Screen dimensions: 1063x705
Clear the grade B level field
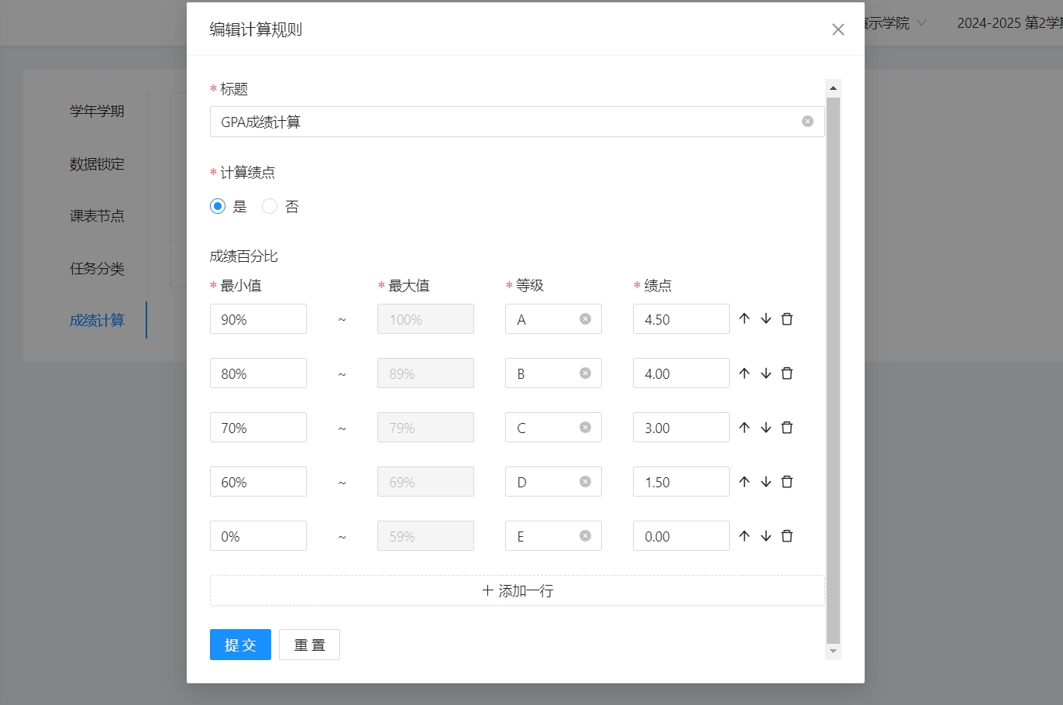pyautogui.click(x=585, y=373)
